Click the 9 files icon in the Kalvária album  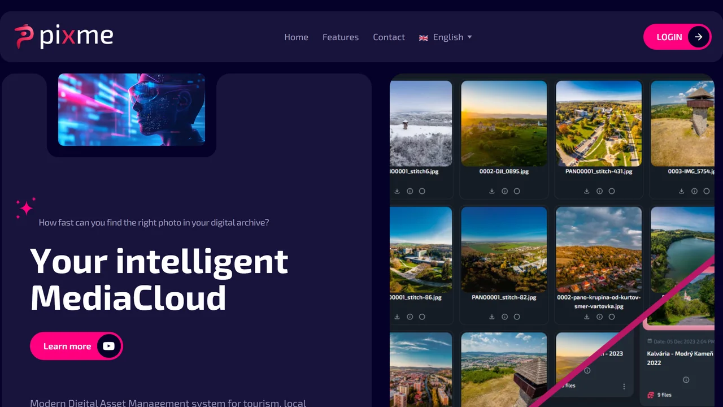click(651, 395)
